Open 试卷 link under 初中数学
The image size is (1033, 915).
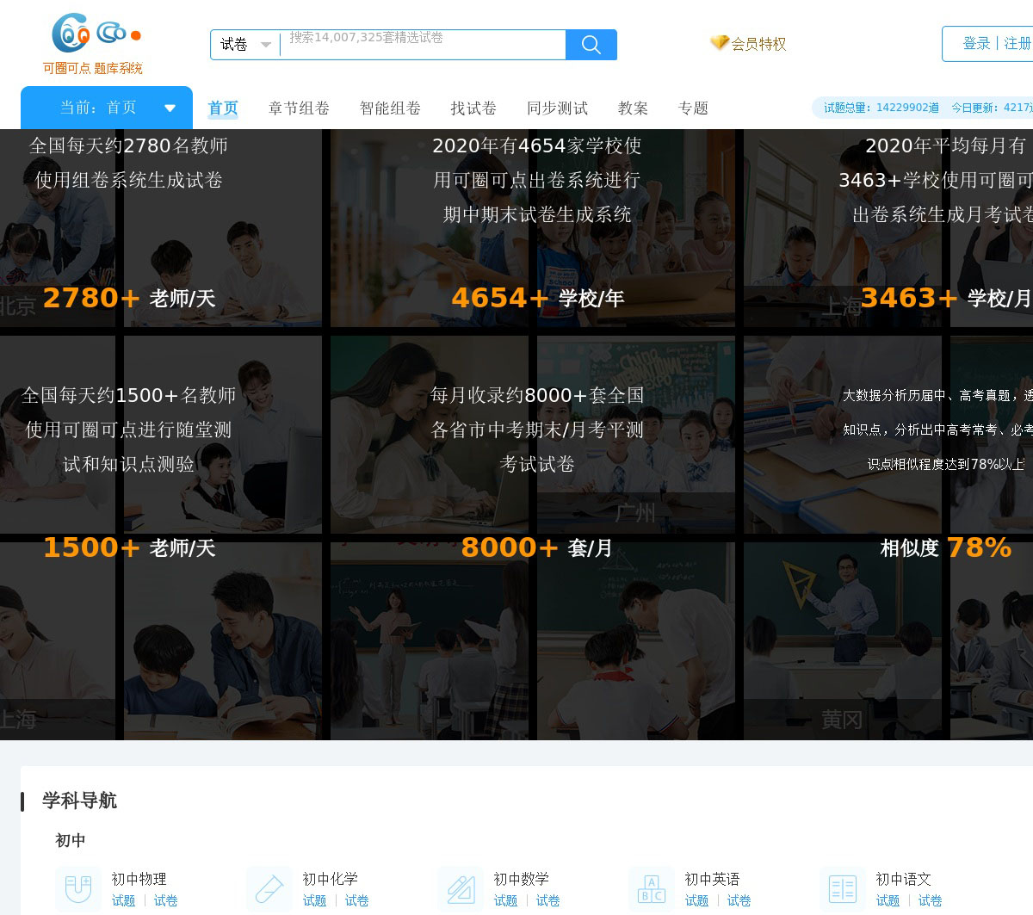(x=547, y=900)
